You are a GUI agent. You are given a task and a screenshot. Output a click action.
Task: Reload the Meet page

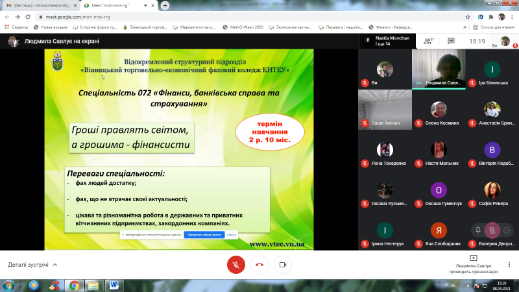pos(28,17)
